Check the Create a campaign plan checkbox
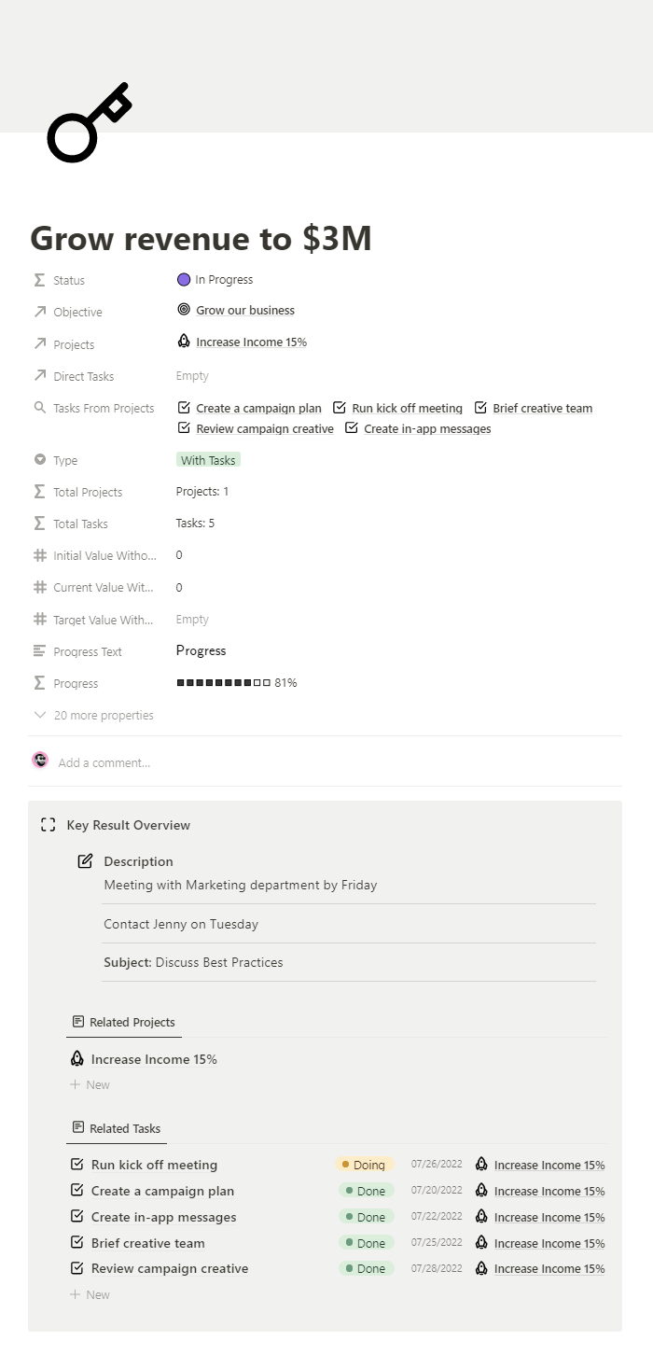 pyautogui.click(x=77, y=1191)
